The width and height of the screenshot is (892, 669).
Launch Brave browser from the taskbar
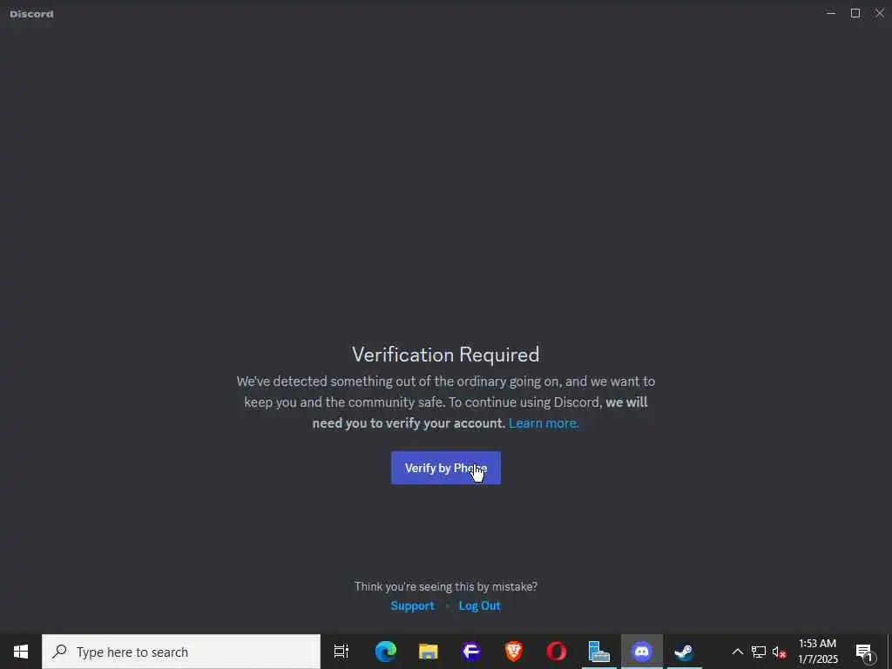pyautogui.click(x=513, y=652)
